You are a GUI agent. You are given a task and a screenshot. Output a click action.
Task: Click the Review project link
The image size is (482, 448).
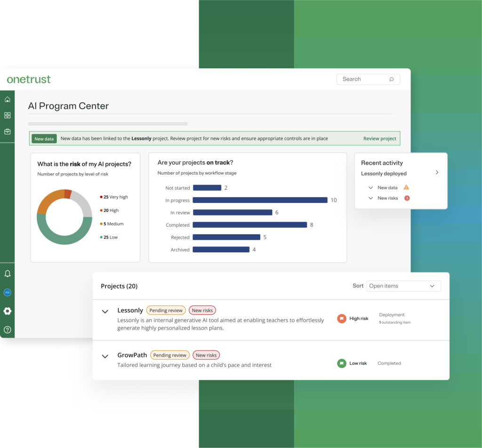pos(380,138)
